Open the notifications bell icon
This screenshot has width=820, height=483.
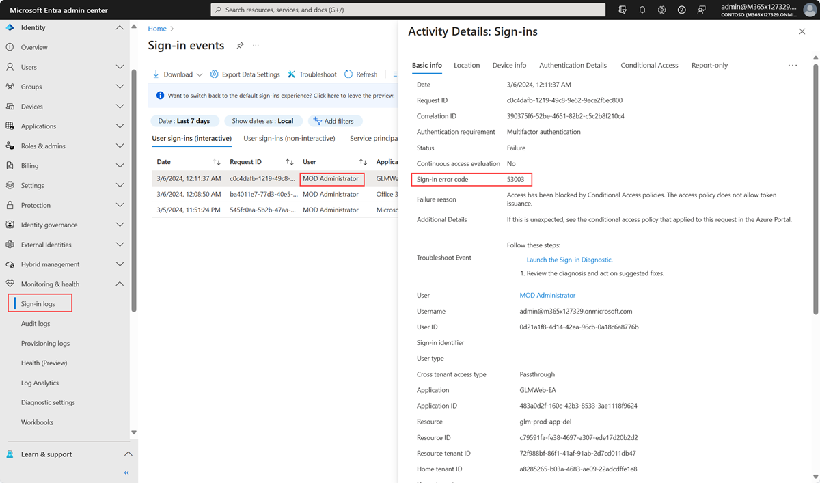(641, 10)
